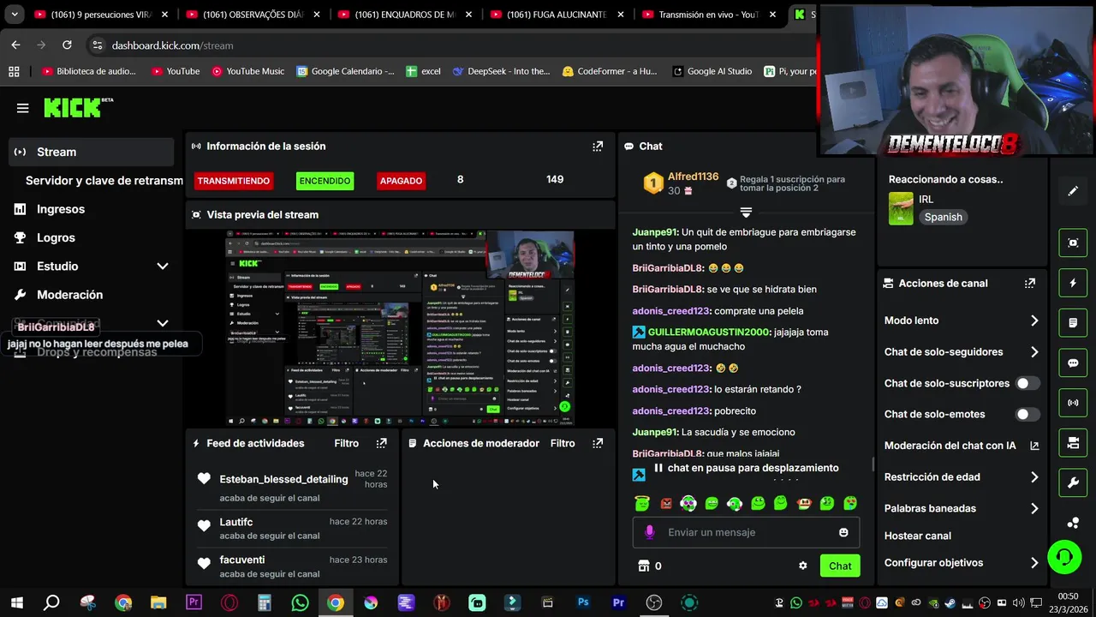Open the emoji picker in message box
Viewport: 1096px width, 617px height.
[x=843, y=532]
